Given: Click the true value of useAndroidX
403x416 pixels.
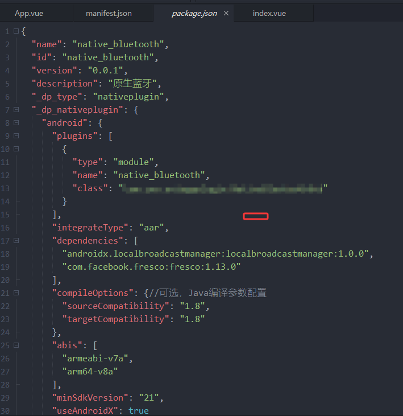Looking at the screenshot, I should pos(138,411).
